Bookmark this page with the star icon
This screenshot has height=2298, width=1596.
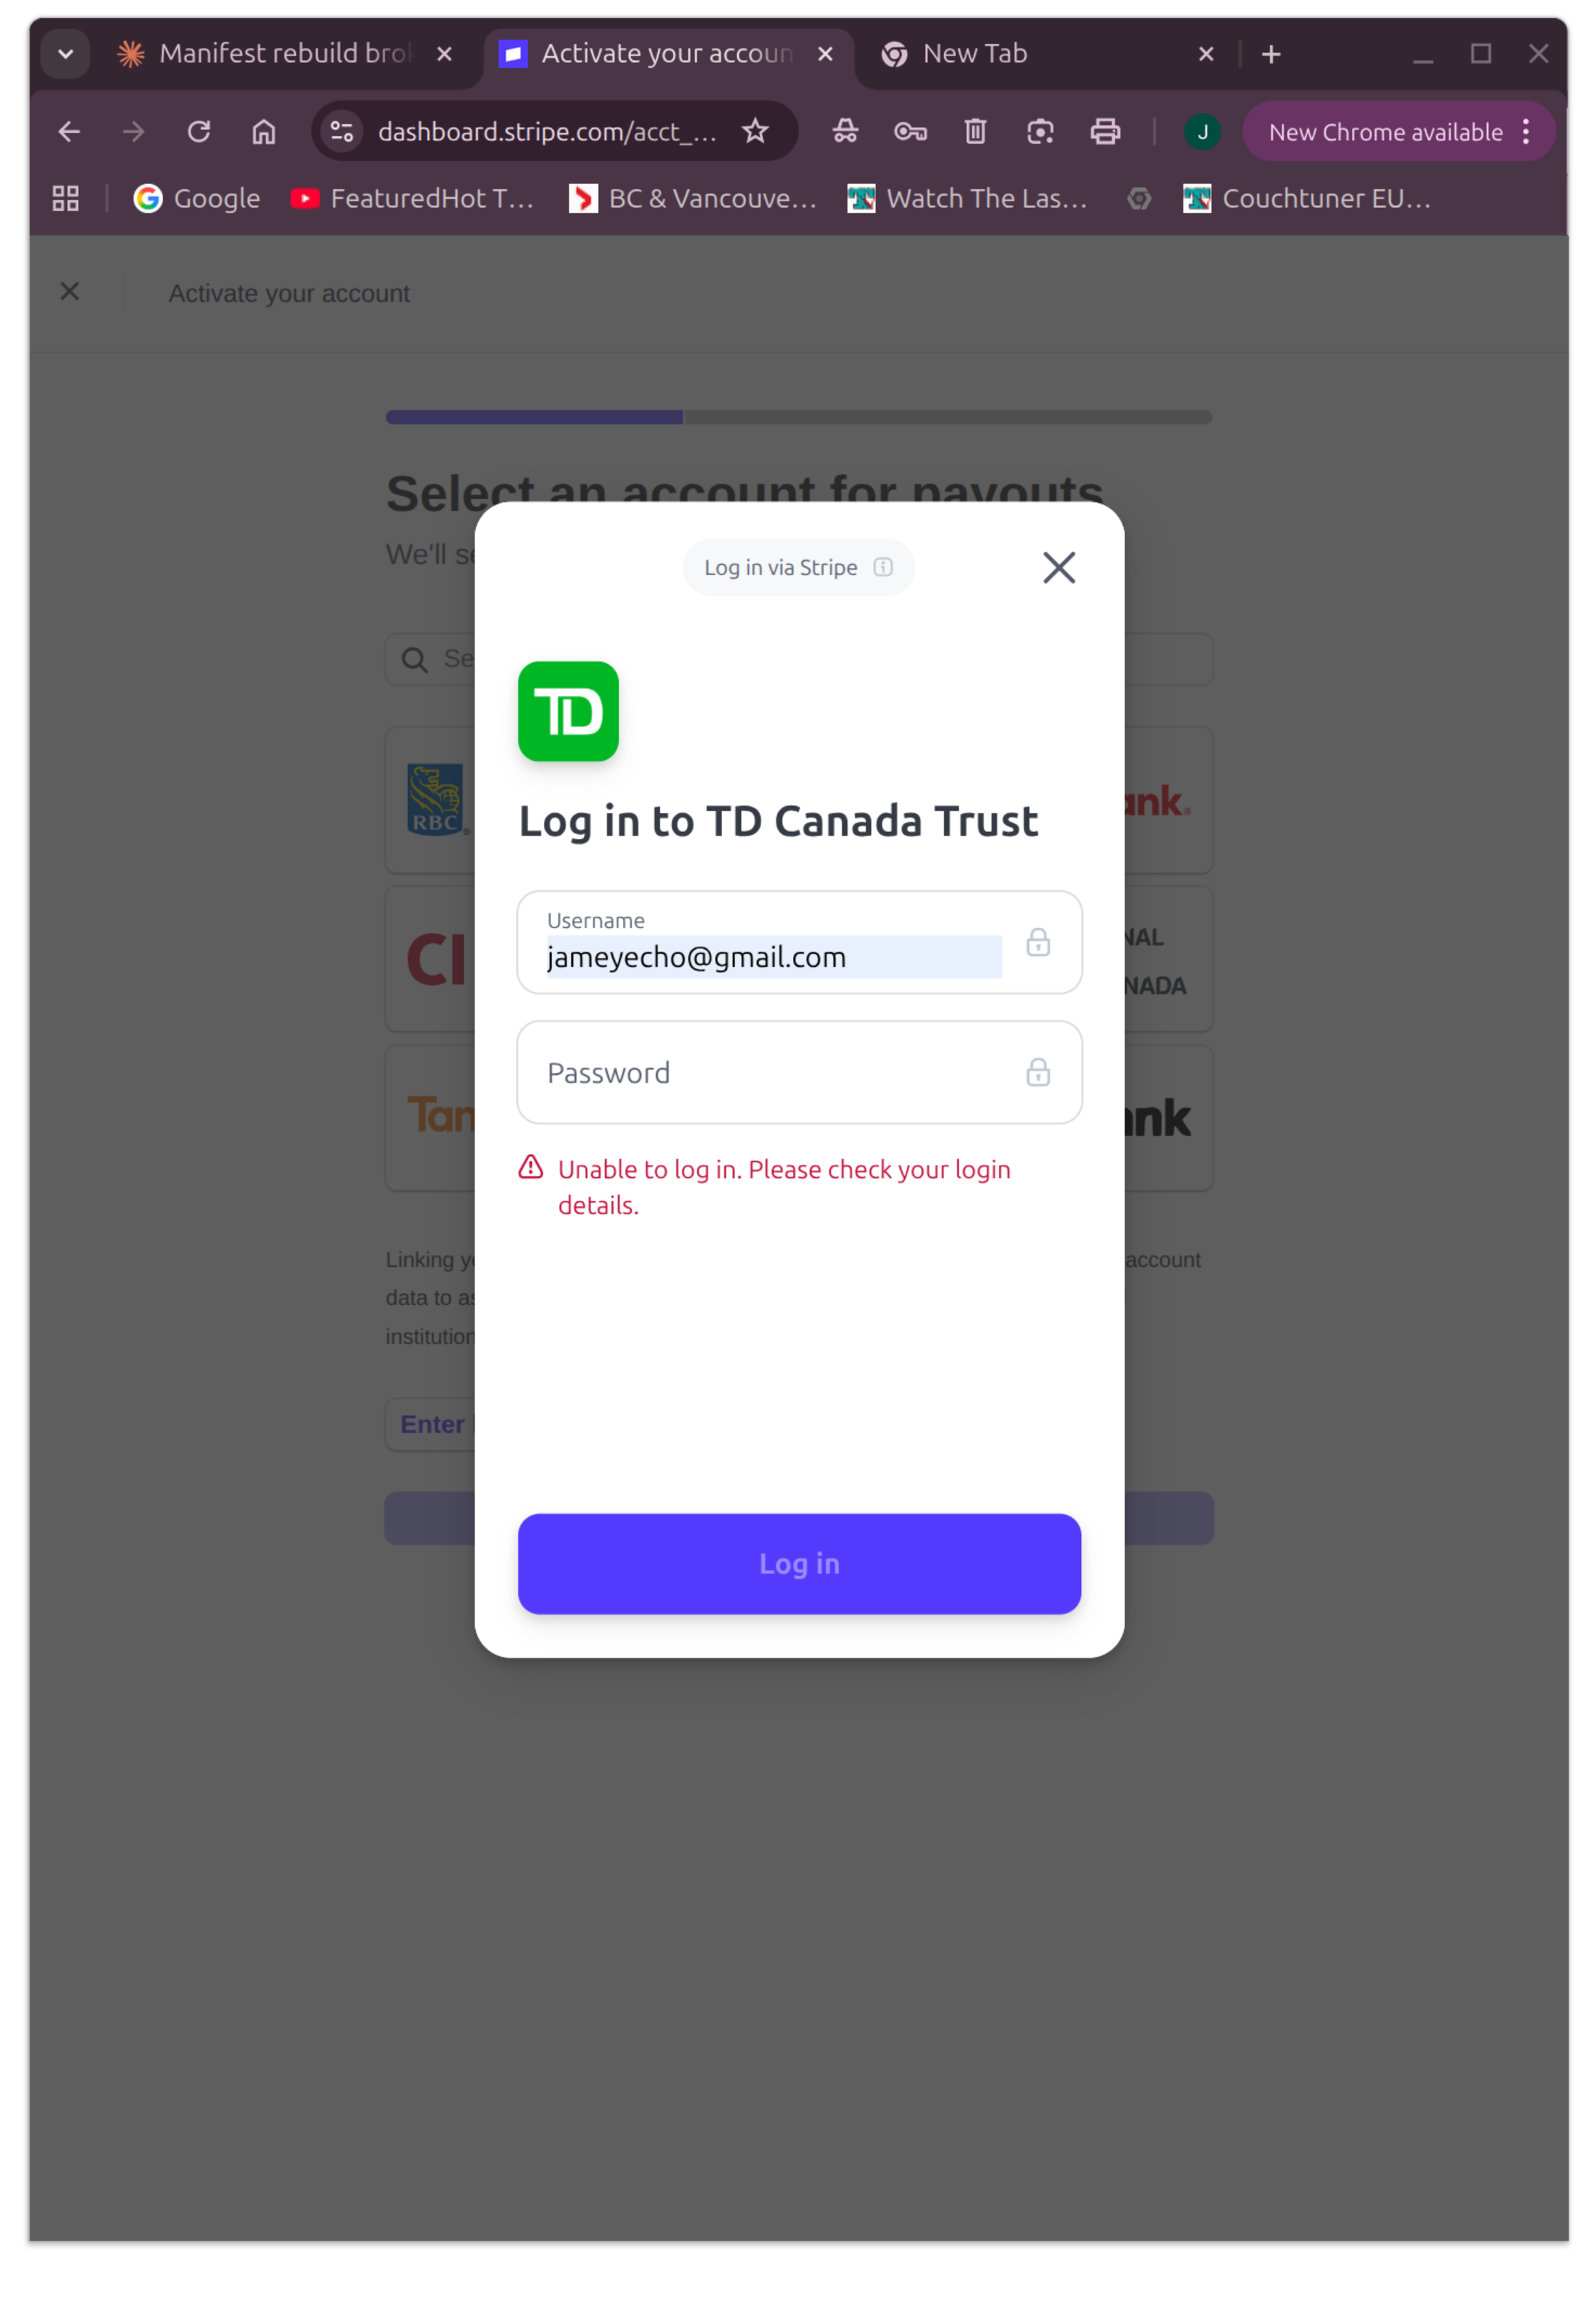tap(755, 131)
